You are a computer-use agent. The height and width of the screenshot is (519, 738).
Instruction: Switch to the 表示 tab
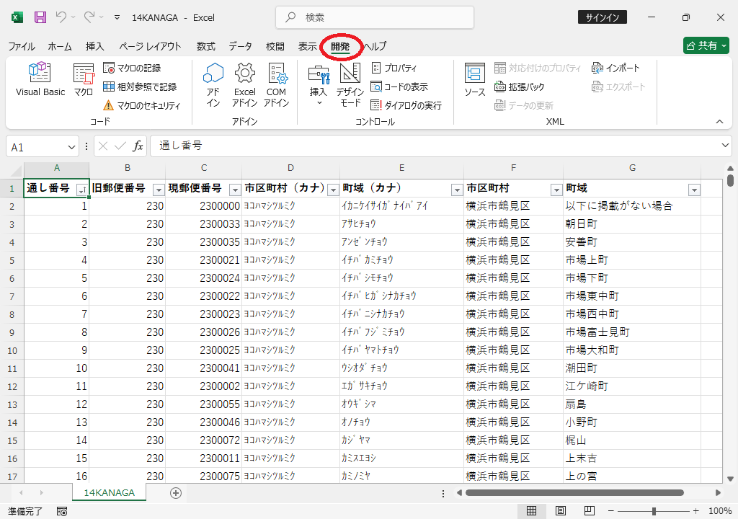tap(307, 46)
